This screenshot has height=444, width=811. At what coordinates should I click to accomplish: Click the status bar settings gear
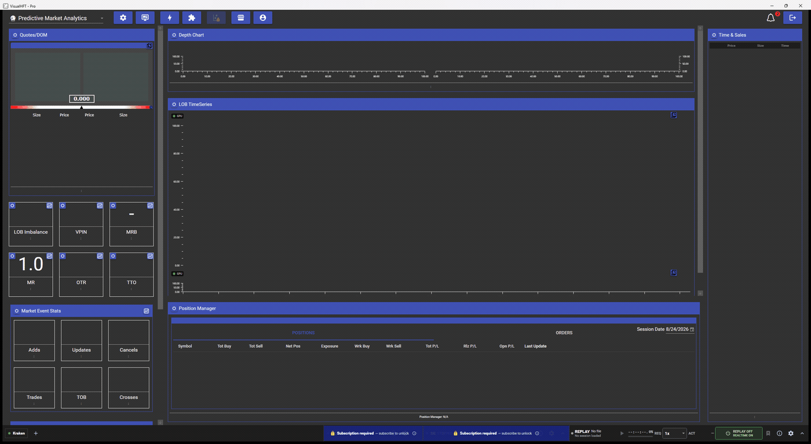click(x=791, y=433)
